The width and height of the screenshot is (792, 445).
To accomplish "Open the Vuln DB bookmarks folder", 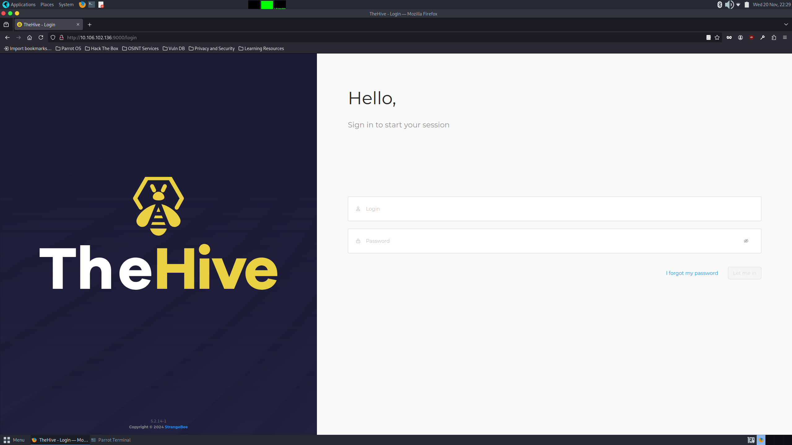I will click(173, 49).
